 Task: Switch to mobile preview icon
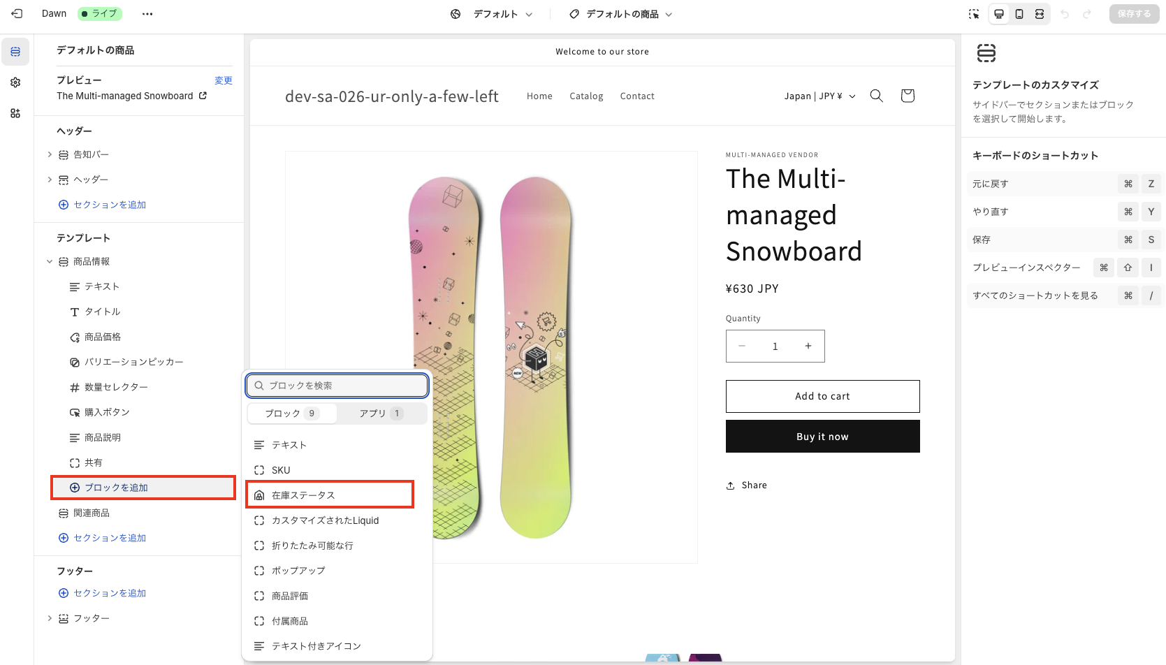[1019, 14]
